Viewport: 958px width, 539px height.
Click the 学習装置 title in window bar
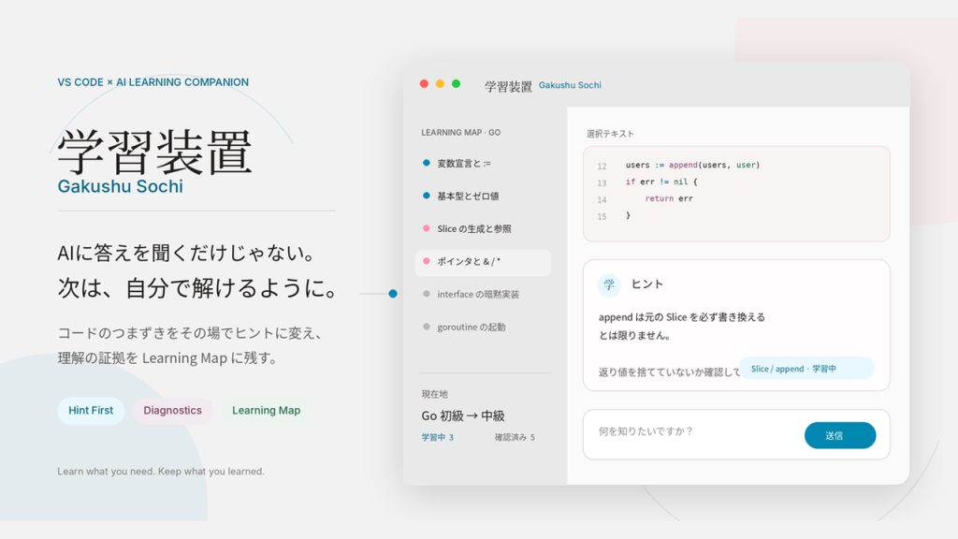(508, 86)
